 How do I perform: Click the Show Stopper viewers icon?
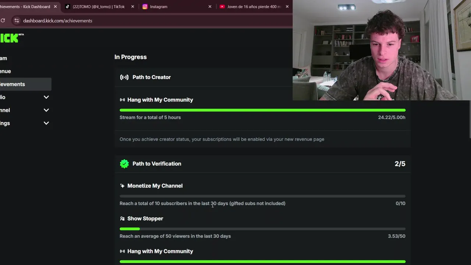tap(122, 219)
